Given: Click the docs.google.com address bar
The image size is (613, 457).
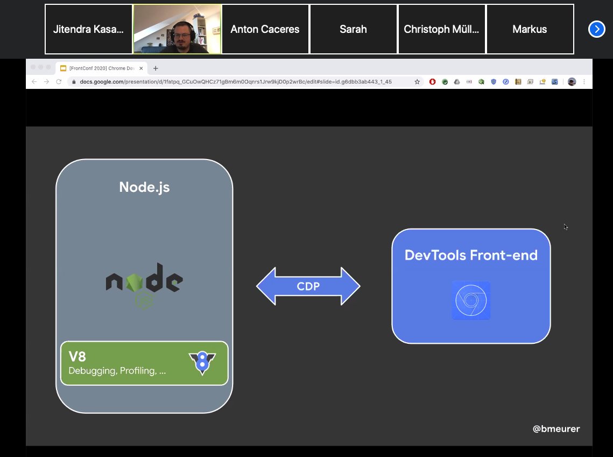Looking at the screenshot, I should click(236, 81).
